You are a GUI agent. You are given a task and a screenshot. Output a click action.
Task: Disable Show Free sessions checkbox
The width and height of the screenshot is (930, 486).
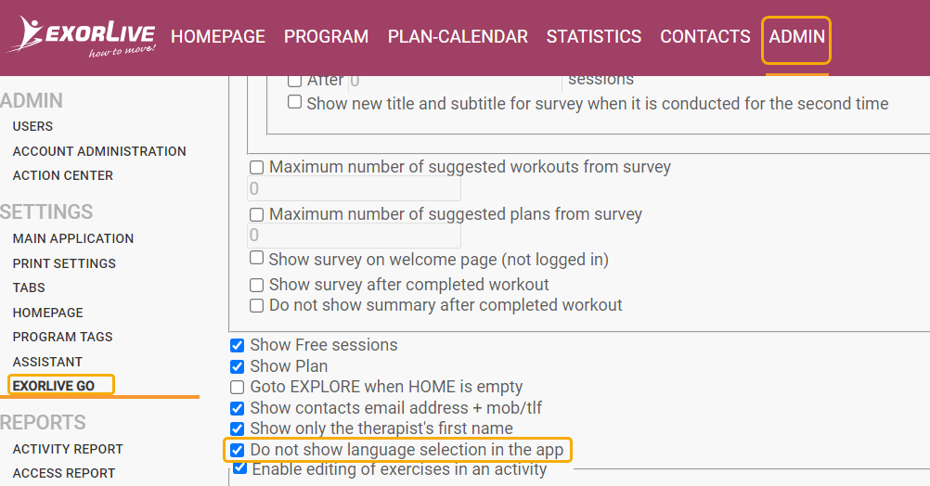pyautogui.click(x=238, y=346)
